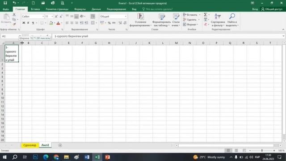Open Форматировать как таблицу gallery
The image size is (286, 161).
(x=161, y=20)
